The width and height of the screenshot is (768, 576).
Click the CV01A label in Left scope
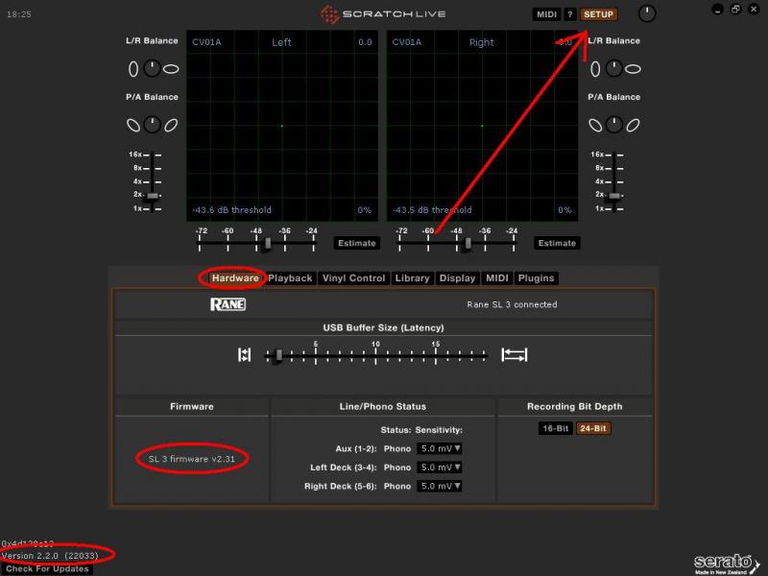tap(206, 42)
